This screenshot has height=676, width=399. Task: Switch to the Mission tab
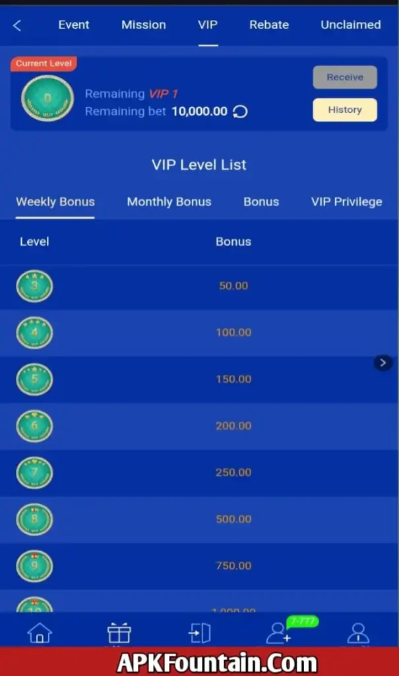(x=144, y=25)
